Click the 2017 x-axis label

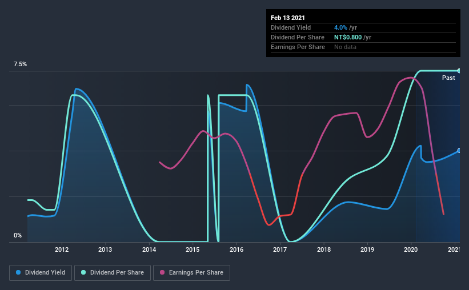click(280, 249)
